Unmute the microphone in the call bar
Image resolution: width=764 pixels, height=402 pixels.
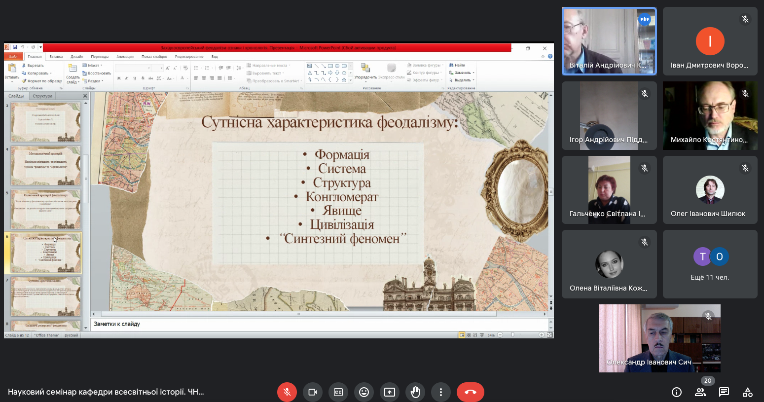click(287, 392)
